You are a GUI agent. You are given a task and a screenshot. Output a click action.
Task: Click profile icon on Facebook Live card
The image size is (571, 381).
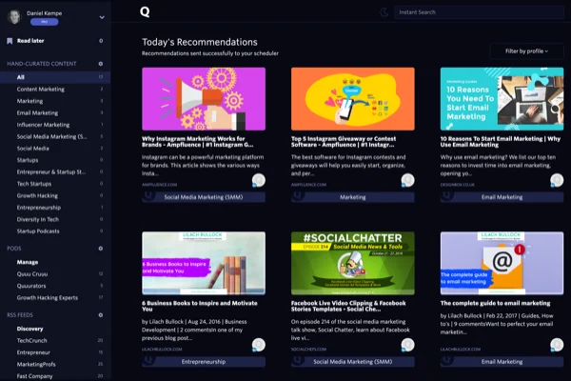pyautogui.click(x=407, y=345)
